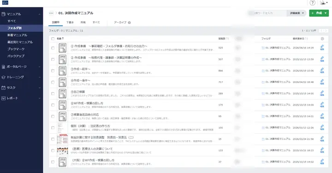Expand the レポート section chevron
The image size is (332, 173).
pos(39,98)
